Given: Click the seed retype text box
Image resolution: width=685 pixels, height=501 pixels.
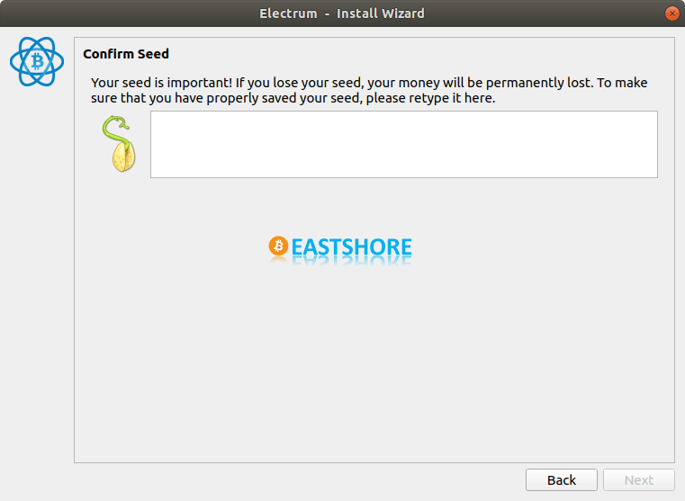Looking at the screenshot, I should point(403,145).
